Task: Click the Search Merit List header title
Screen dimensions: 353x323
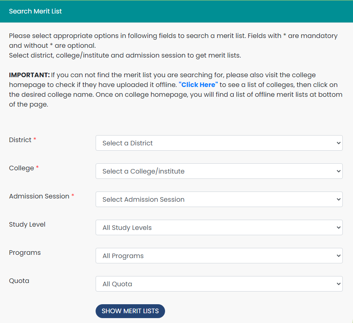Action: 36,11
